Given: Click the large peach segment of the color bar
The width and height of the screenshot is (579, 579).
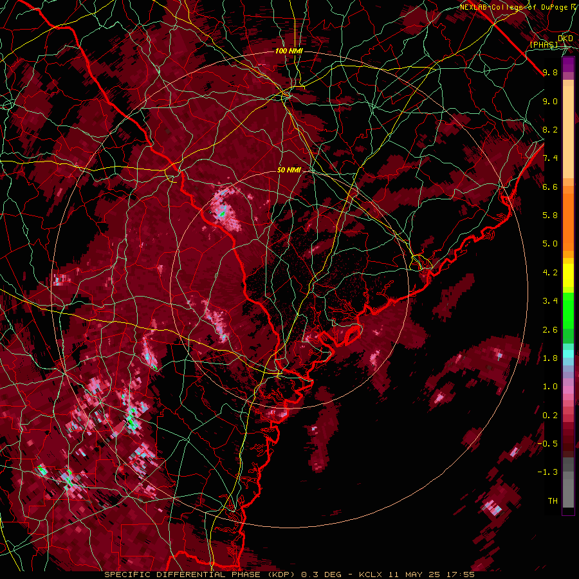Looking at the screenshot, I should coord(568,132).
